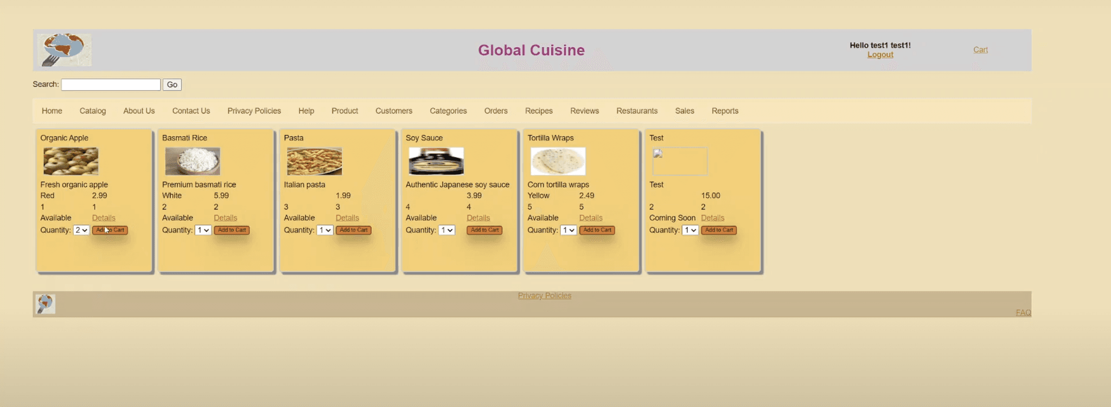The height and width of the screenshot is (407, 1111).
Task: View Tortilla Wraps Details link
Action: pyautogui.click(x=591, y=218)
